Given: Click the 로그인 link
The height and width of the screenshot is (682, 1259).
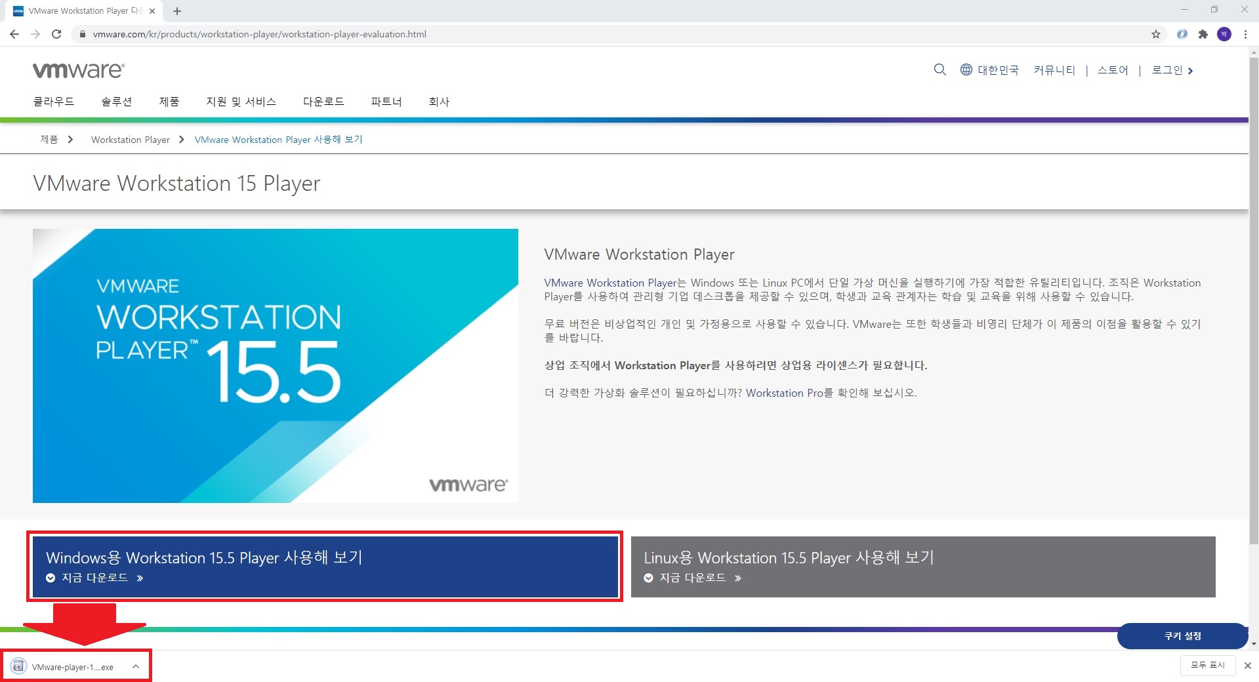Looking at the screenshot, I should coord(1167,70).
